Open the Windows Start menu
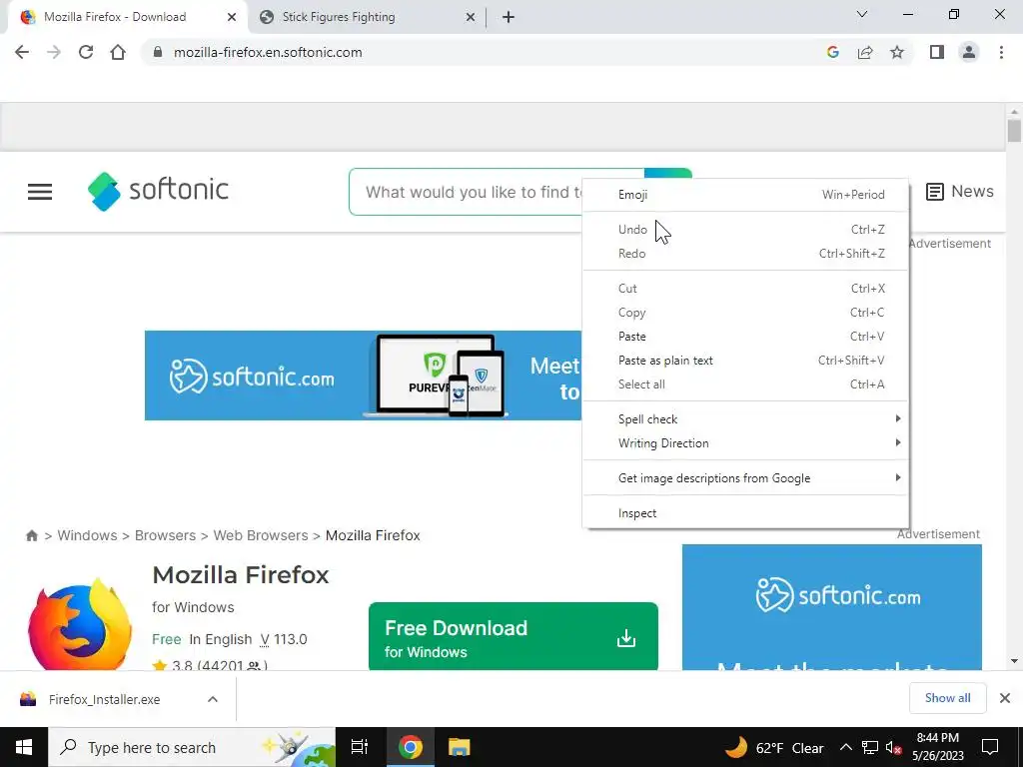1023x767 pixels. (24, 747)
